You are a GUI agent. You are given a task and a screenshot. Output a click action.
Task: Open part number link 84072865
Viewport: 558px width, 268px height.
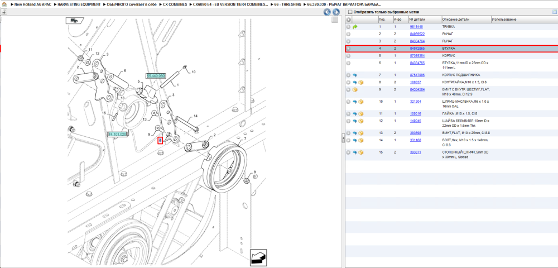[417, 49]
